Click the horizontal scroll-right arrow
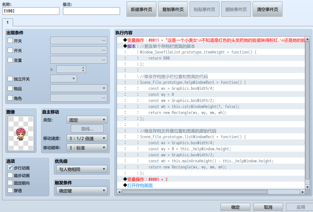 (303, 192)
